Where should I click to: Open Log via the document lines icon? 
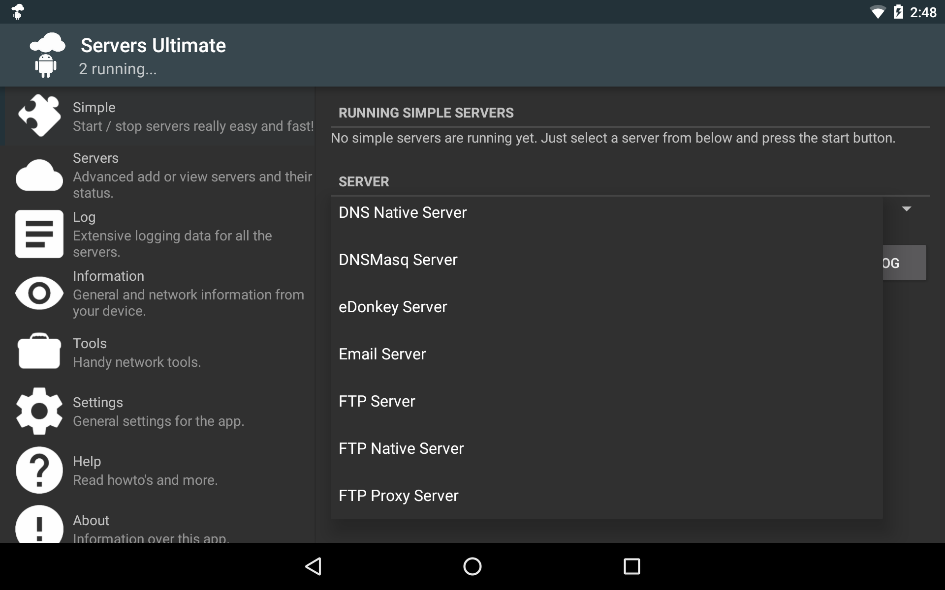(39, 234)
